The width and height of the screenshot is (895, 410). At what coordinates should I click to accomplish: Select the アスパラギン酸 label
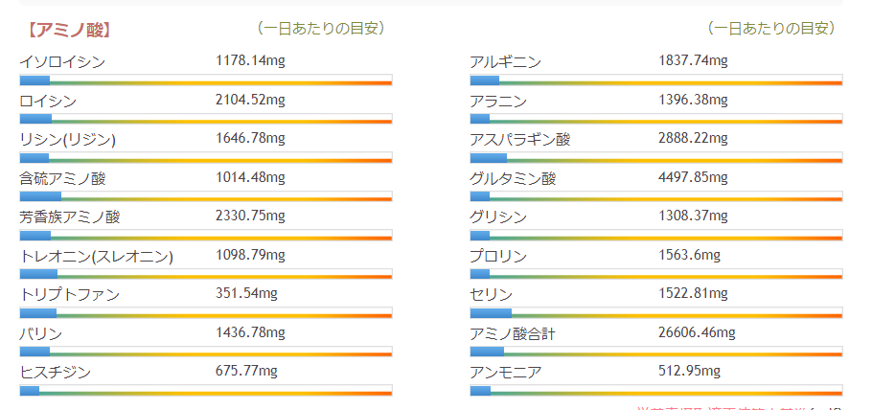pos(520,140)
